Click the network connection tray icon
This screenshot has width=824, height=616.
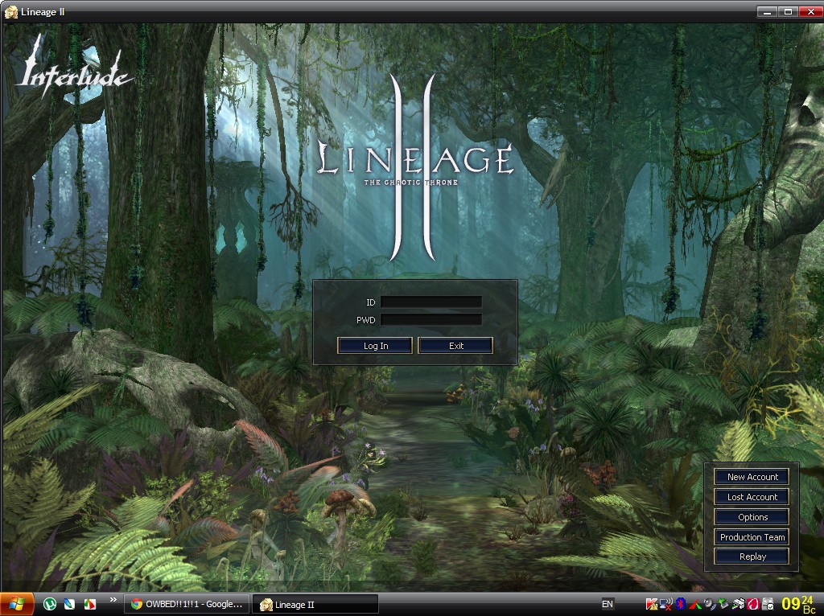[x=666, y=604]
